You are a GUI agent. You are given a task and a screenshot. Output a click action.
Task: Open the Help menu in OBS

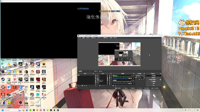115,38
